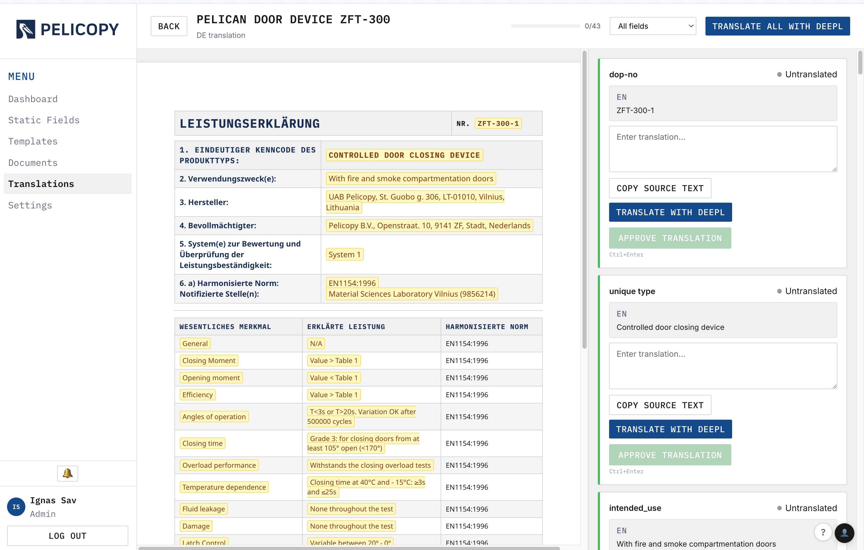
Task: Click the BACK button
Action: click(x=169, y=26)
